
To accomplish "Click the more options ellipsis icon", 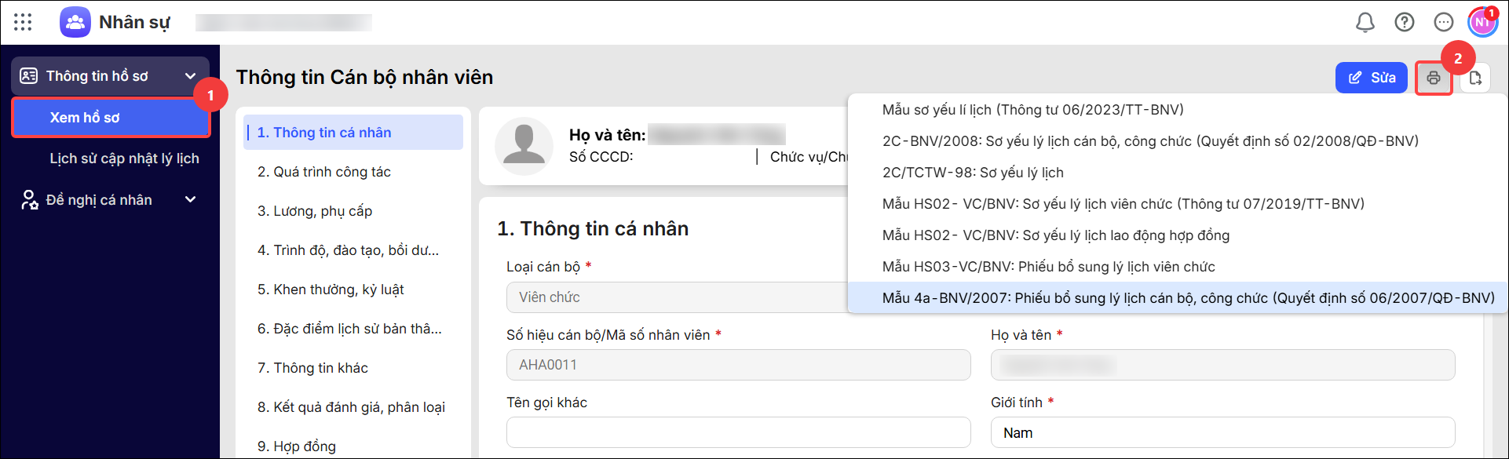I will click(x=1444, y=22).
